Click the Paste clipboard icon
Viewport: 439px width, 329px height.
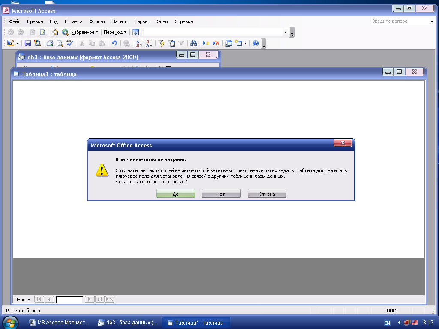point(102,43)
